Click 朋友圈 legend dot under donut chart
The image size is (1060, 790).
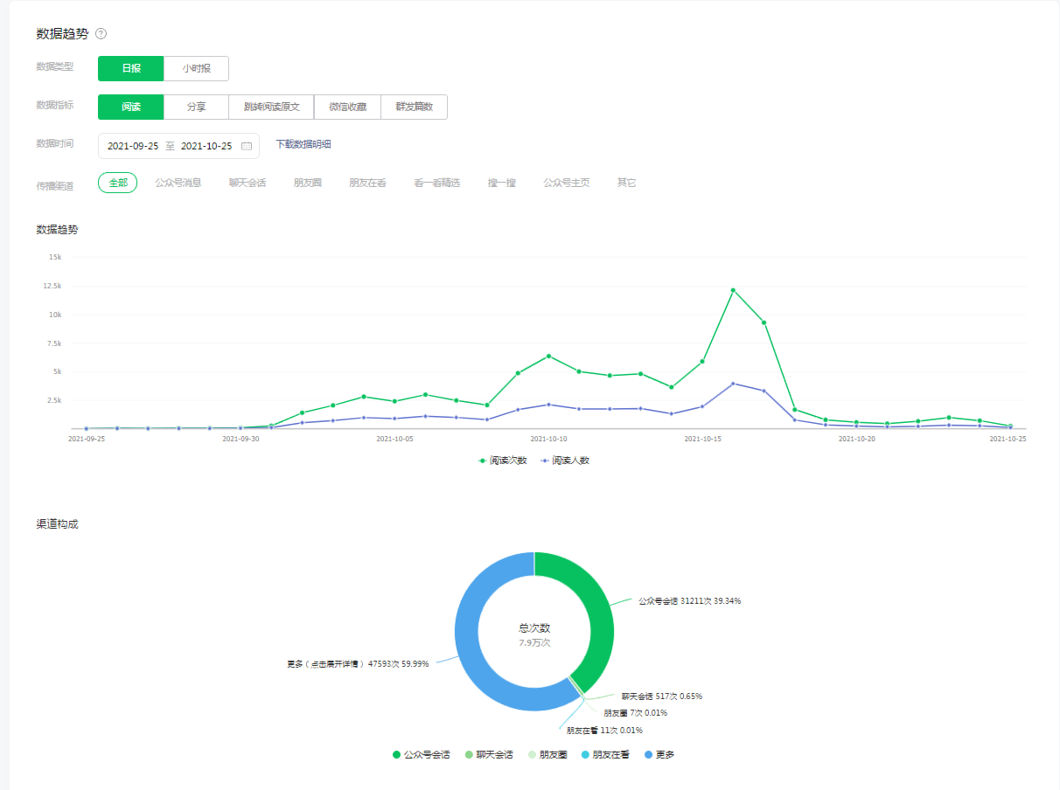click(532, 754)
